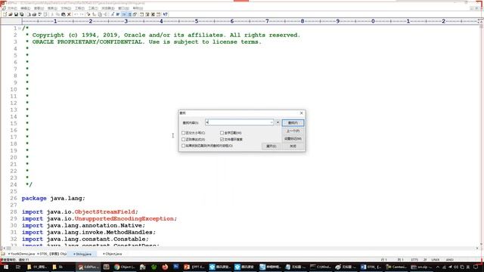Open the 工具(T) Tools menu
Screen dimensions: 484x272
click(92, 8)
